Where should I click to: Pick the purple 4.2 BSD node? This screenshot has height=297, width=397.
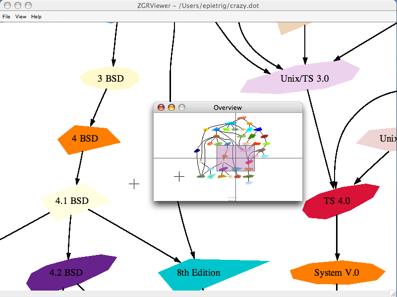tap(71, 272)
